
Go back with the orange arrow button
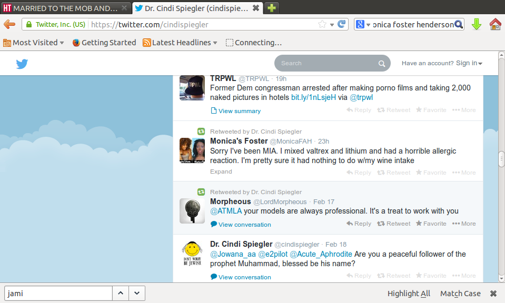[x=9, y=24]
